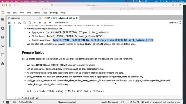Click the Prepare Tables heading

click(33, 53)
